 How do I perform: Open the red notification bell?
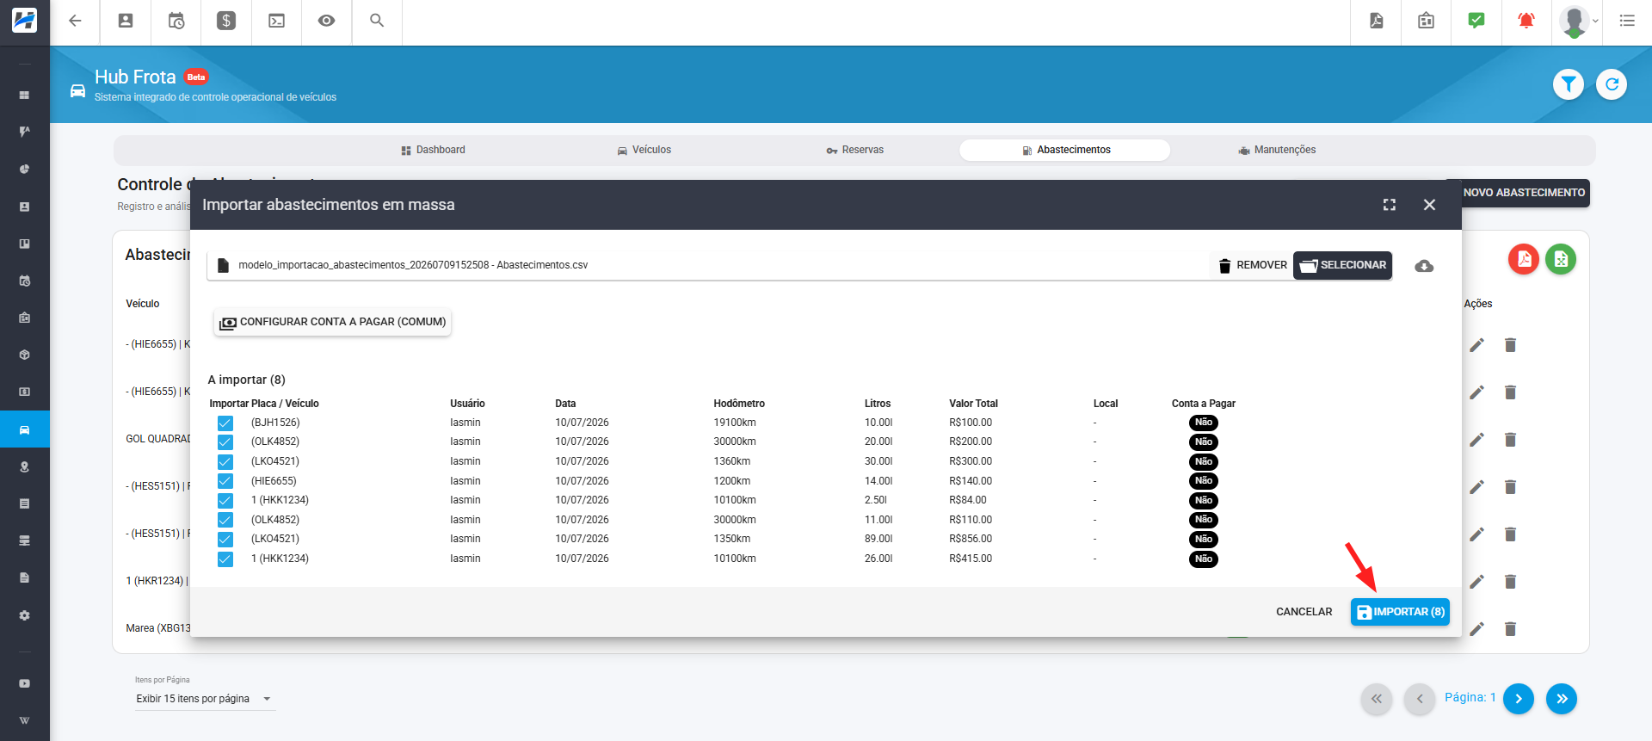point(1526,21)
